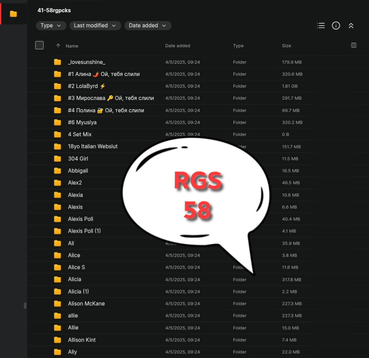The width and height of the screenshot is (369, 358).
Task: Expand the Type filter dropdown
Action: point(51,26)
